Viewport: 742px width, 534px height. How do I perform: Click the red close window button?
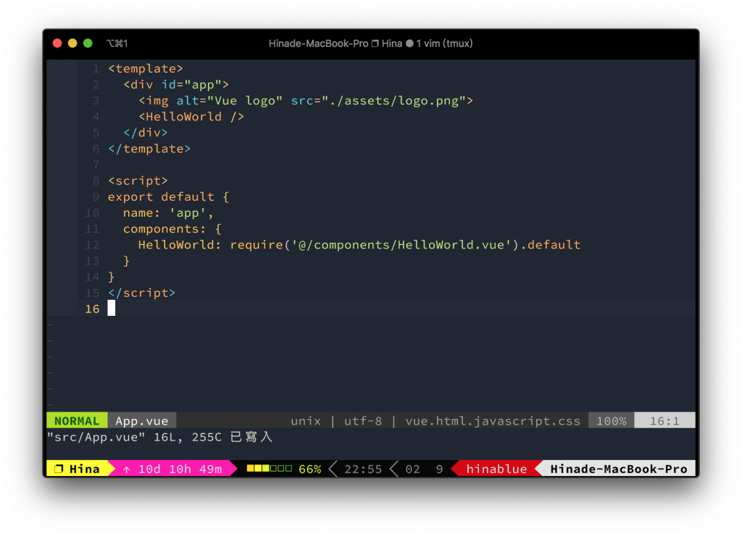coord(57,43)
